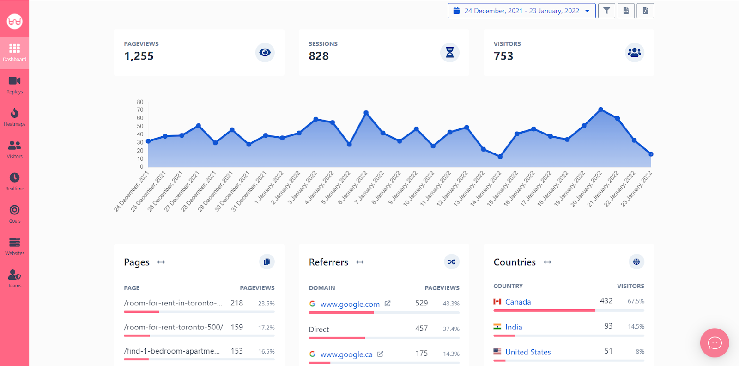Open the live chat bubble

[715, 343]
